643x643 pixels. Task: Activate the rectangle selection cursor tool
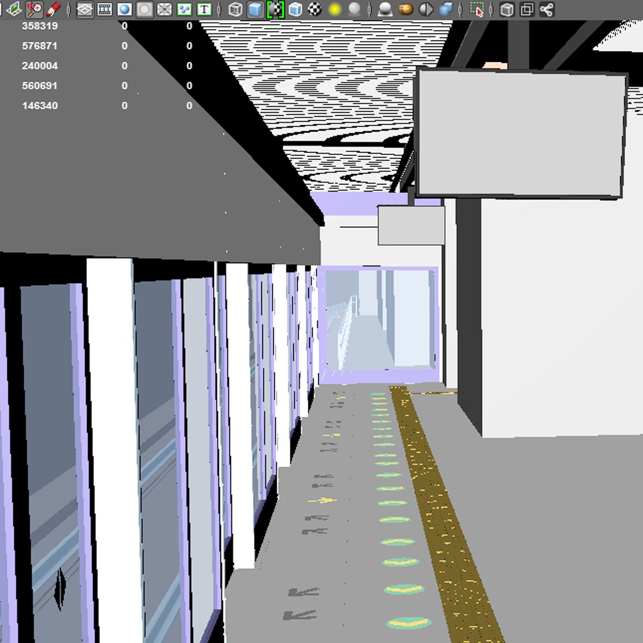[477, 9]
